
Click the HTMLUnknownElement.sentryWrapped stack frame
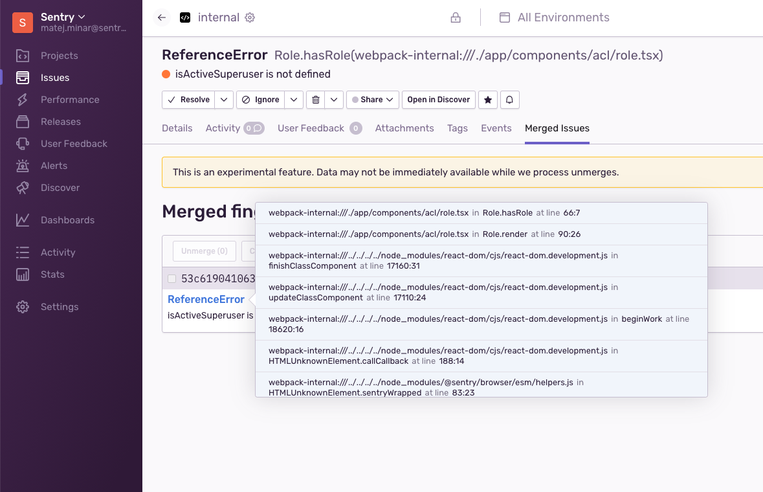(481, 385)
